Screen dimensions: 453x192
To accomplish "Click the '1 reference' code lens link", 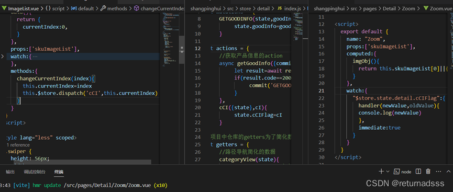I will [18, 145].
